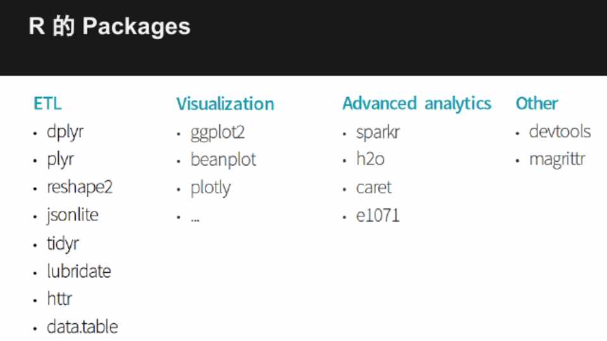Click the Other column heading
The height and width of the screenshot is (341, 607).
pos(537,104)
